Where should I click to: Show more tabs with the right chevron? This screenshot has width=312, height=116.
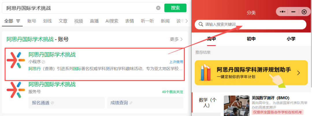pyautogui.click(x=186, y=21)
